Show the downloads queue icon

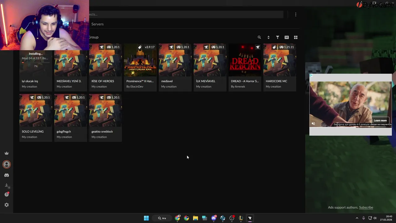point(6,185)
